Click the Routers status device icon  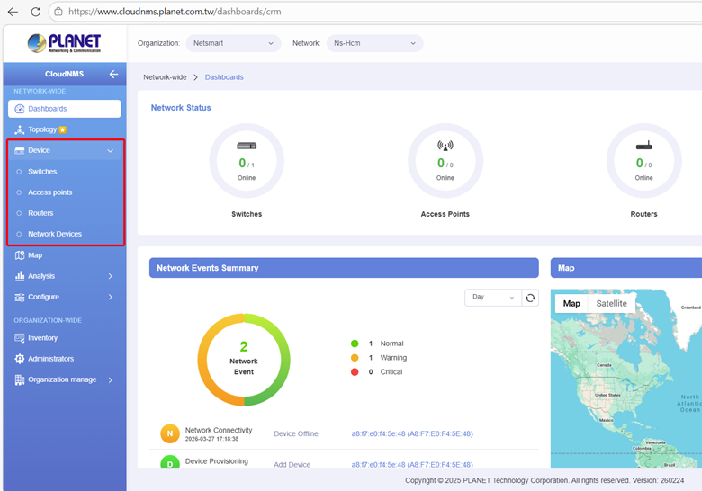click(643, 146)
